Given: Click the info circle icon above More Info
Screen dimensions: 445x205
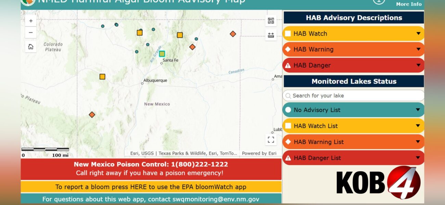Looking at the screenshot, I should [379, 1].
